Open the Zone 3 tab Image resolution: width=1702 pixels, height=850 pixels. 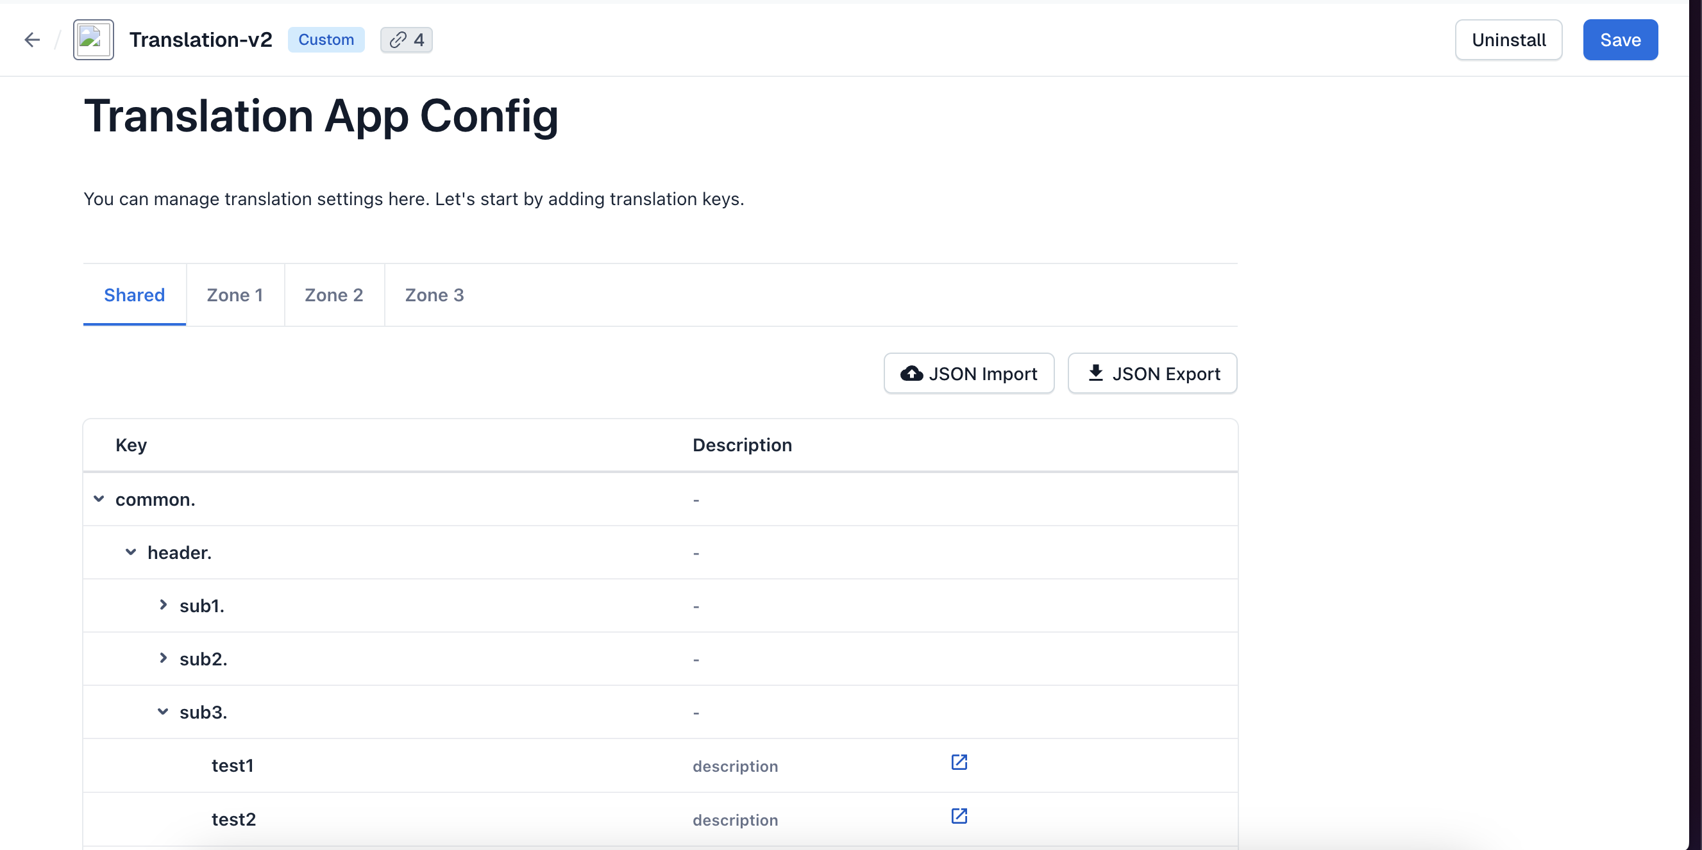pyautogui.click(x=434, y=296)
